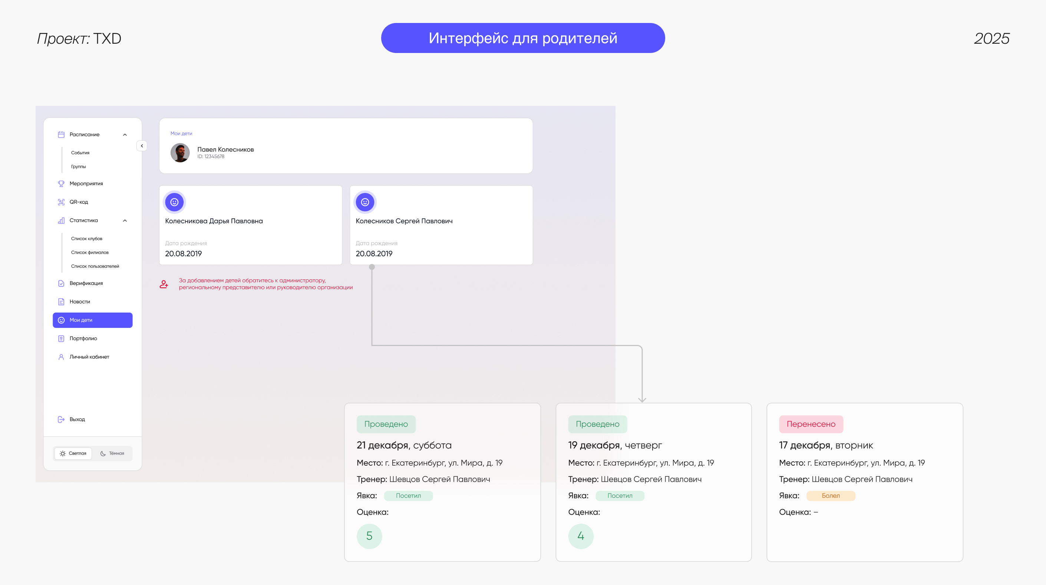The width and height of the screenshot is (1046, 585).
Task: Click the grade 5 circle badge
Action: pos(369,536)
